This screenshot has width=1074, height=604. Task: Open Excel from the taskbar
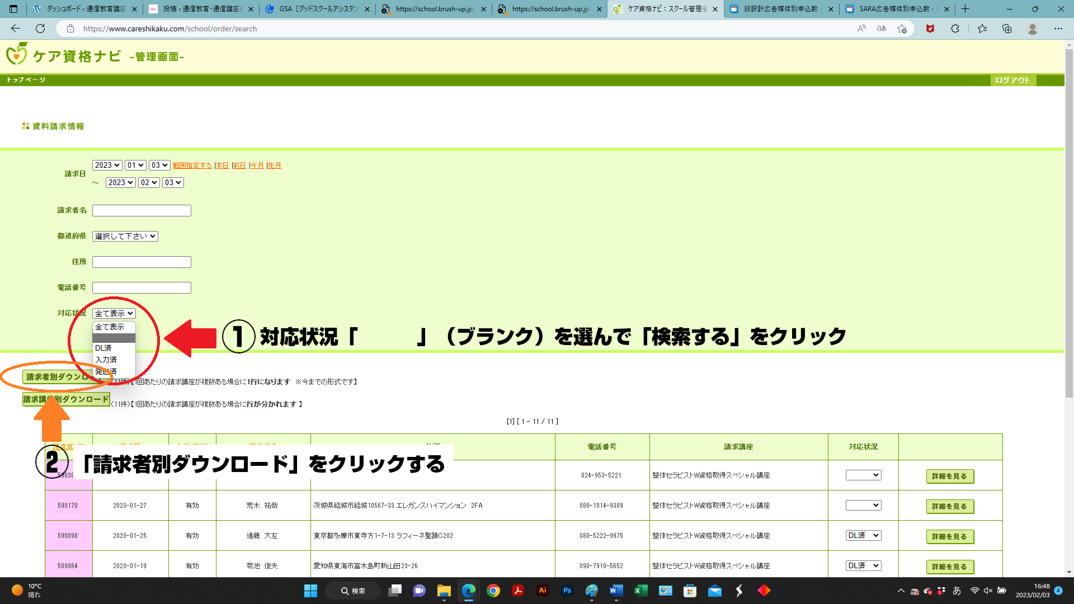640,591
